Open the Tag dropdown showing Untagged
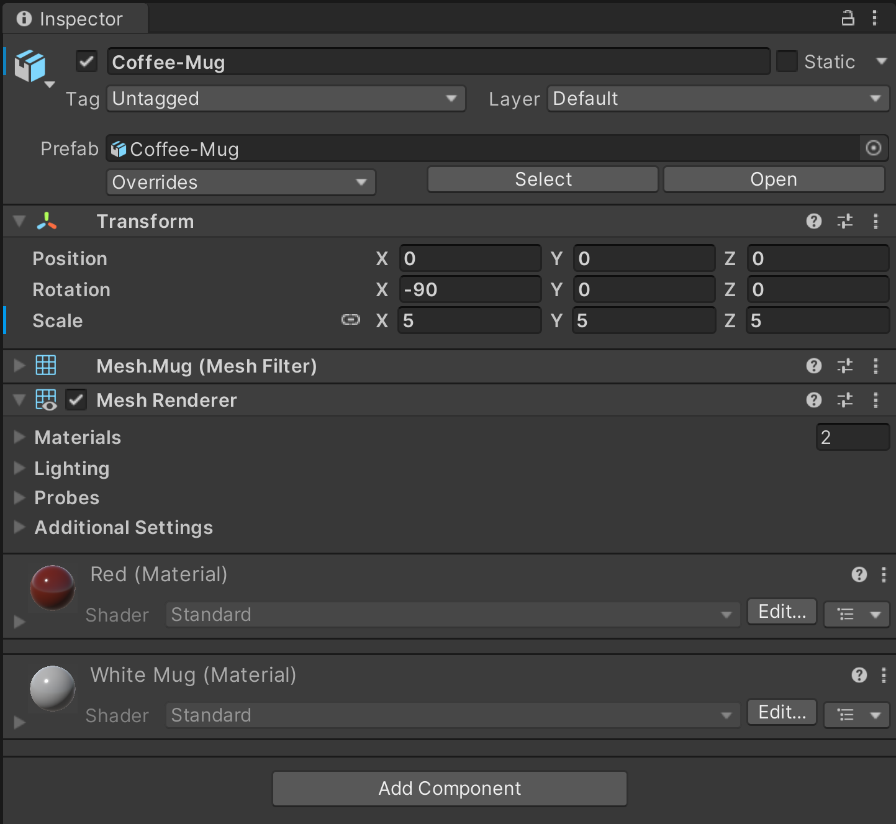Viewport: 896px width, 824px height. 285,98
